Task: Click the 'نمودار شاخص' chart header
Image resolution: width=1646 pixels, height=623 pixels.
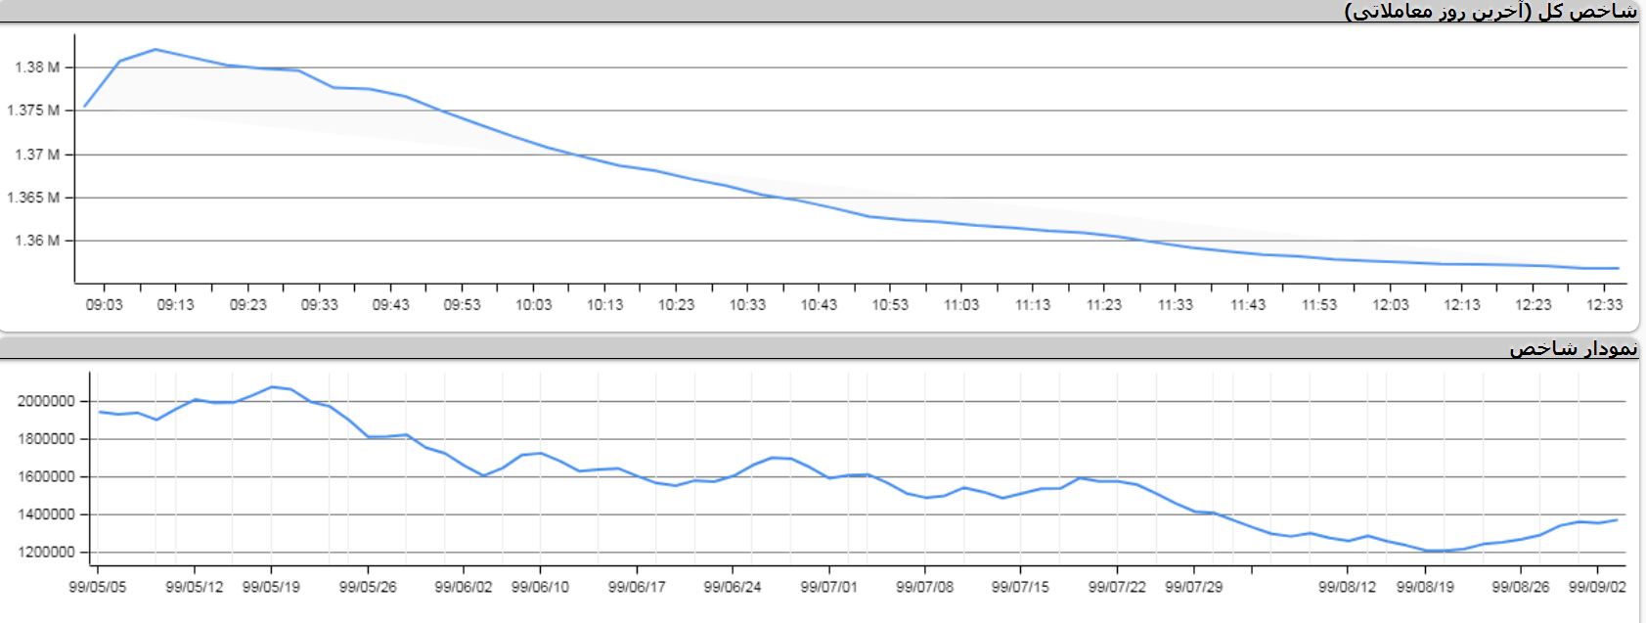Action: 1573,348
